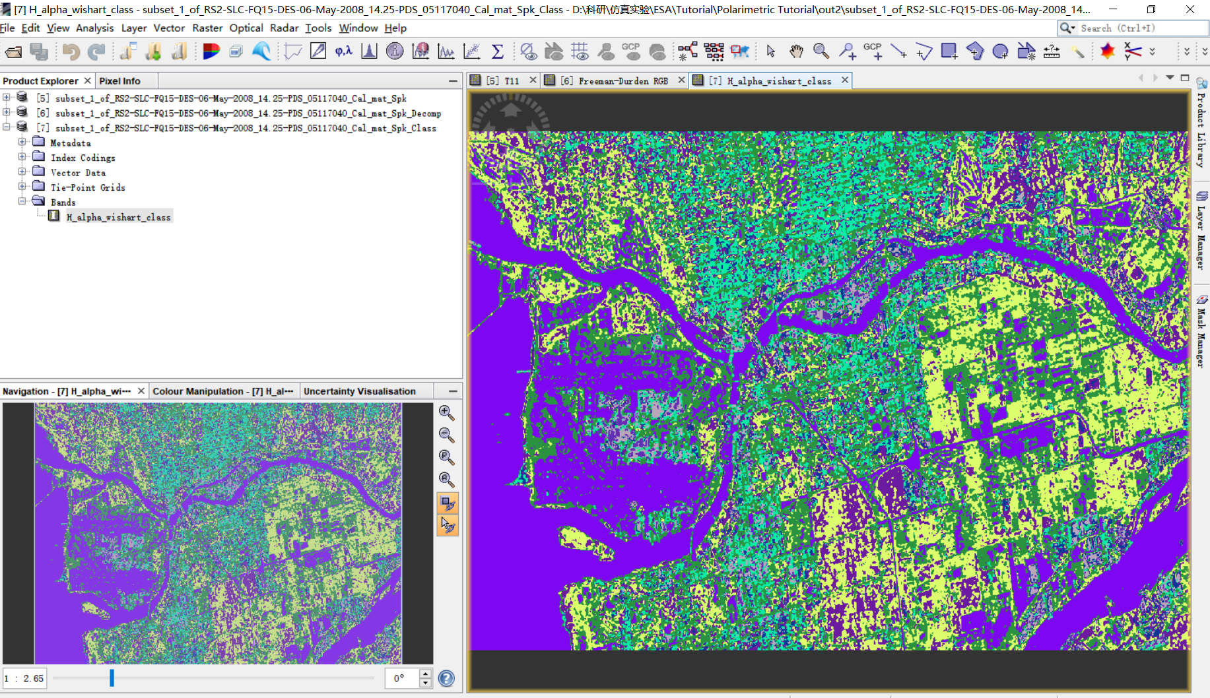The height and width of the screenshot is (698, 1210).
Task: Click the Redo arrow in the toolbar
Action: [x=96, y=51]
